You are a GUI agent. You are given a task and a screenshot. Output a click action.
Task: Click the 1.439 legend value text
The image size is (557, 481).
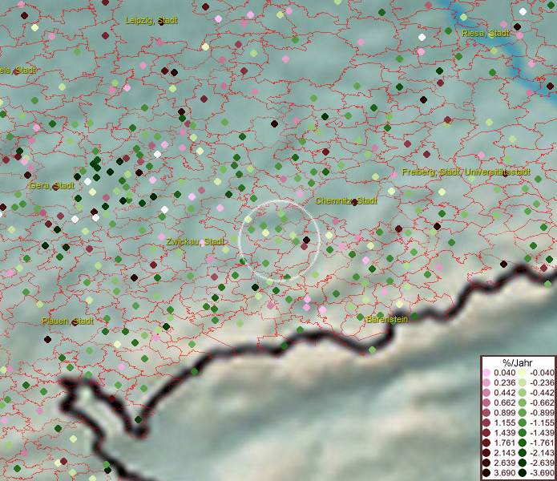tap(504, 433)
